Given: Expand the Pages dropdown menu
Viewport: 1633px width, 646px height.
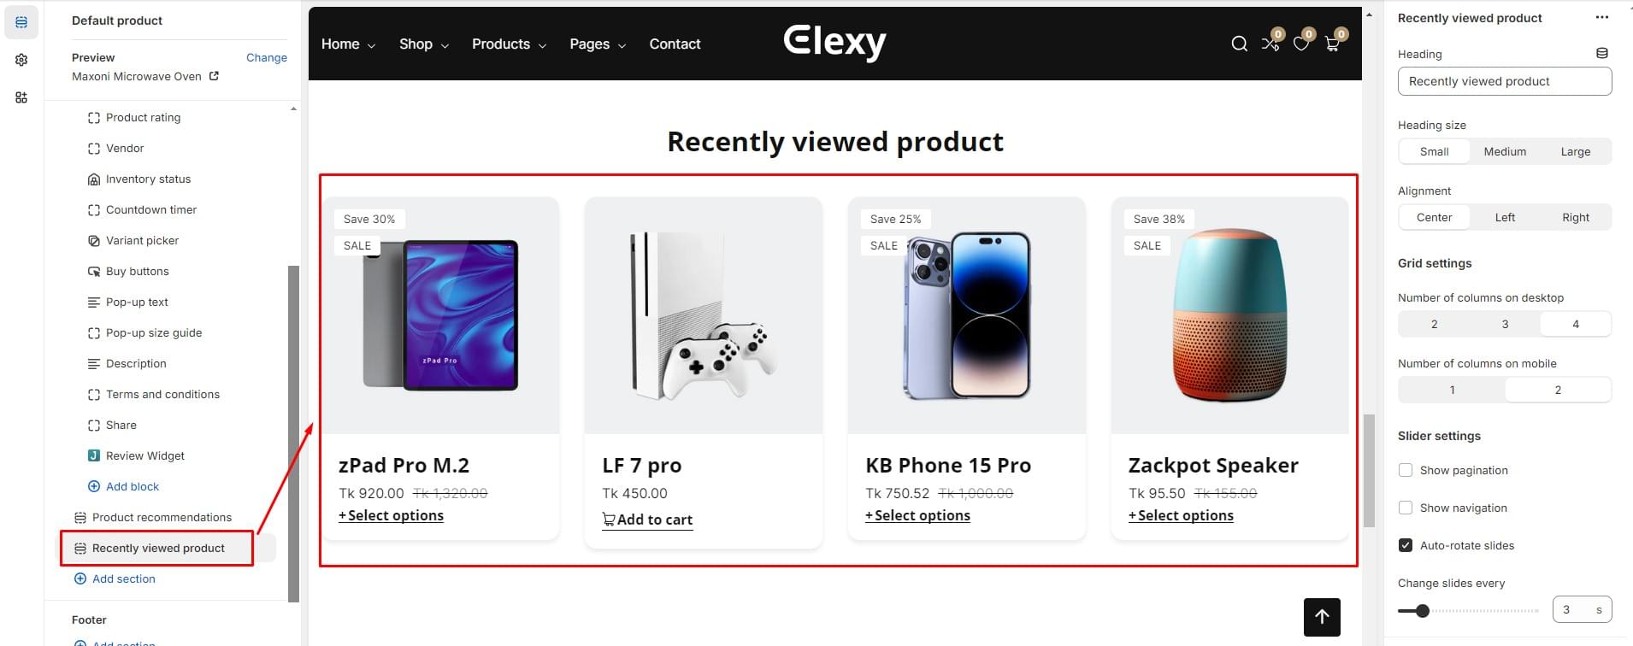Looking at the screenshot, I should [598, 44].
